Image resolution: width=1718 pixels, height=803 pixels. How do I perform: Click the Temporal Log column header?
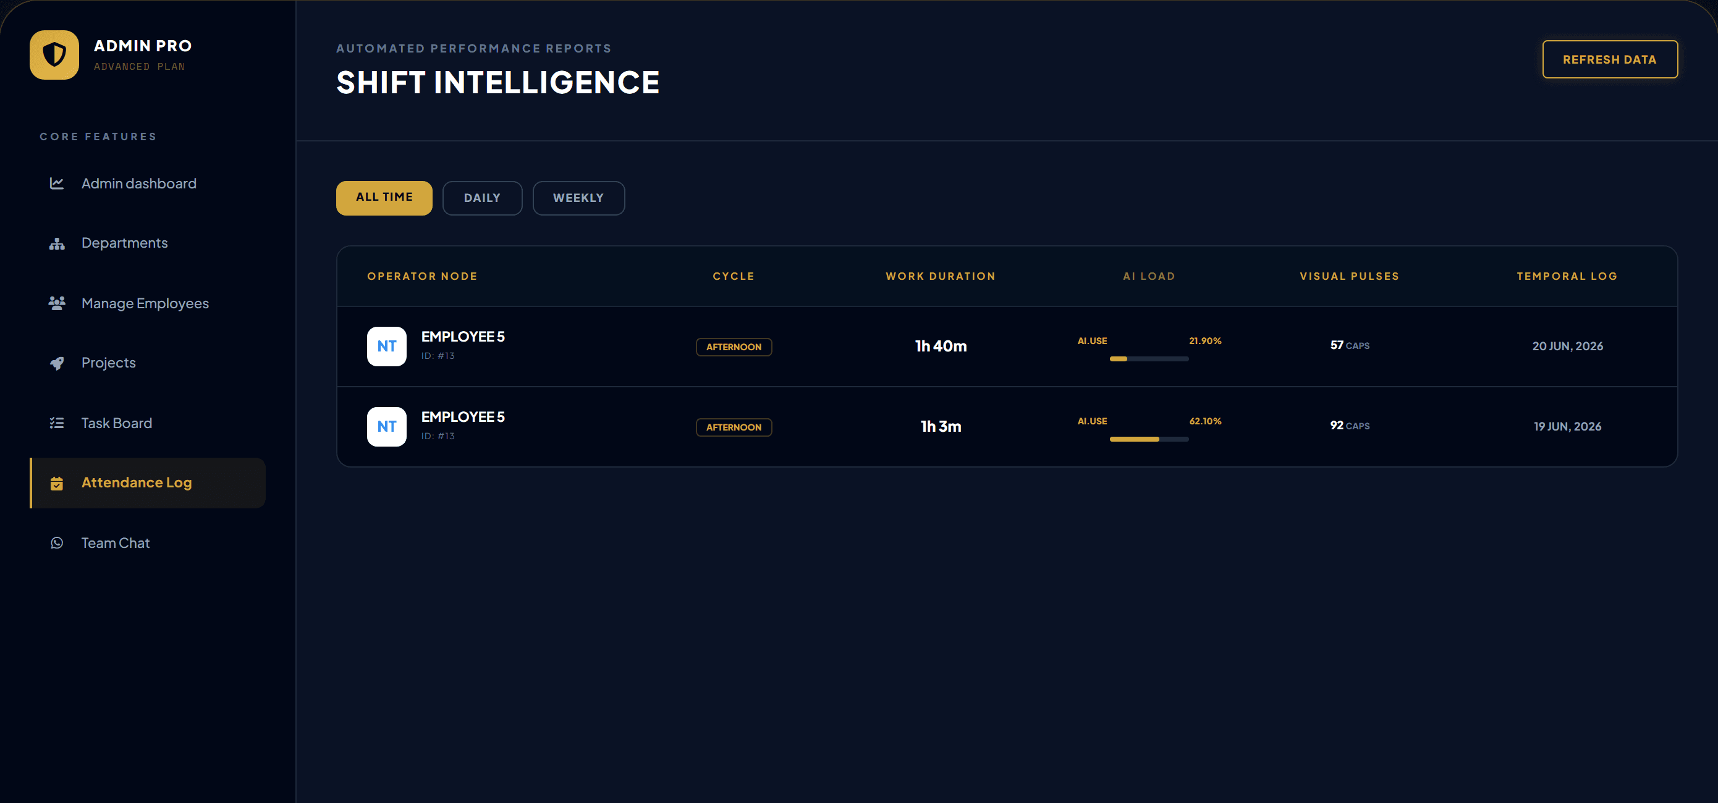point(1567,277)
